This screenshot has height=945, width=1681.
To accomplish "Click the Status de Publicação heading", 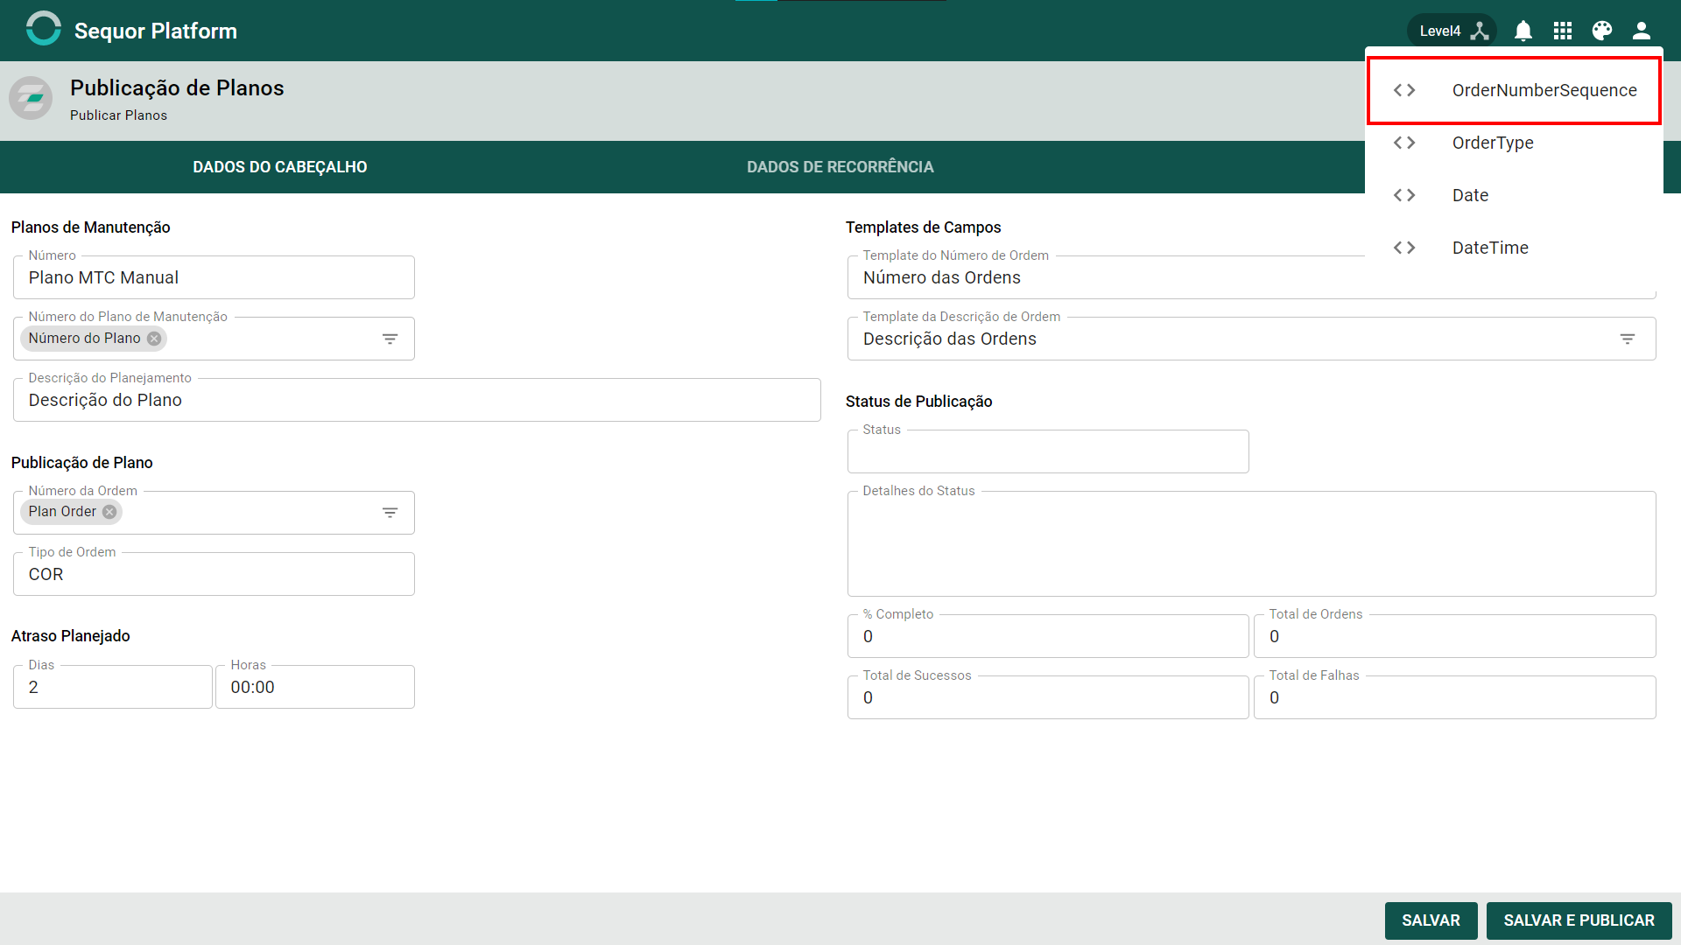I will click(919, 402).
